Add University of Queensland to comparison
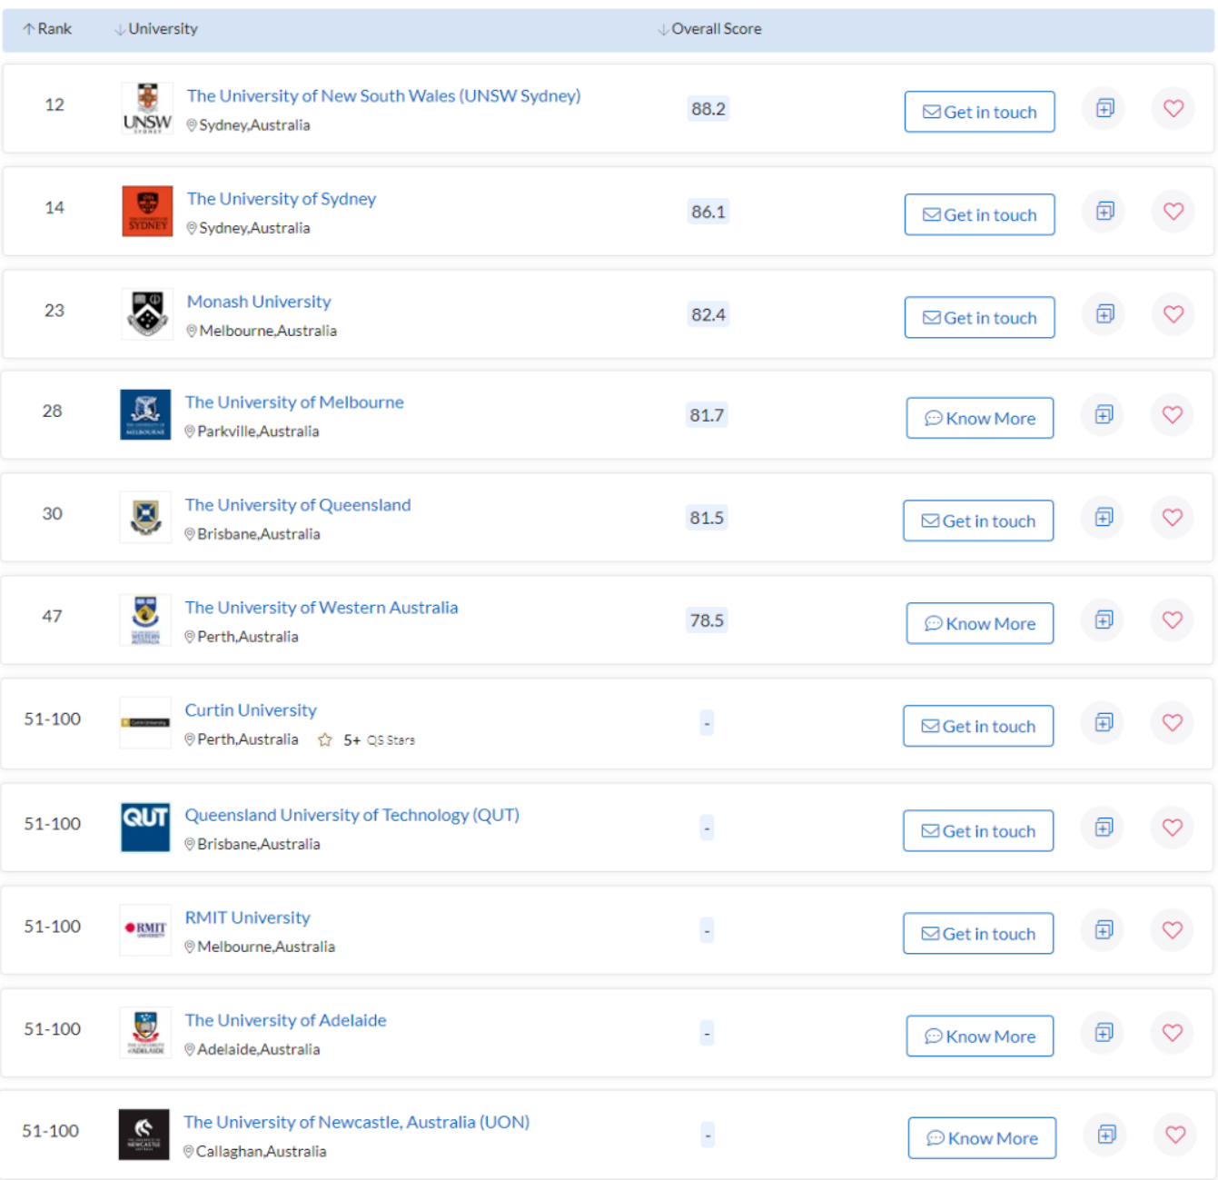The height and width of the screenshot is (1180, 1218). click(1104, 518)
